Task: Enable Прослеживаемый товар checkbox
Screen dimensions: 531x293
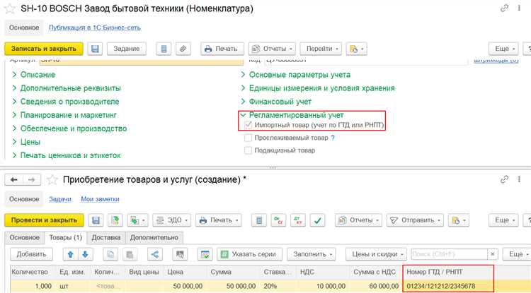Action: [248, 138]
